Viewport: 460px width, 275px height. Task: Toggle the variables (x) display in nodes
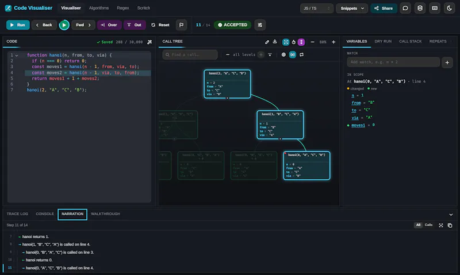tap(293, 55)
